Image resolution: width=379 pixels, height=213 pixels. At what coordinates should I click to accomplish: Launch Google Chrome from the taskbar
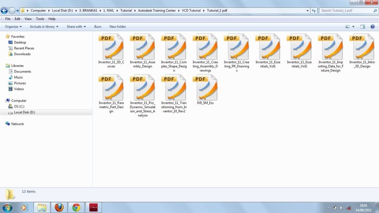tap(76, 207)
